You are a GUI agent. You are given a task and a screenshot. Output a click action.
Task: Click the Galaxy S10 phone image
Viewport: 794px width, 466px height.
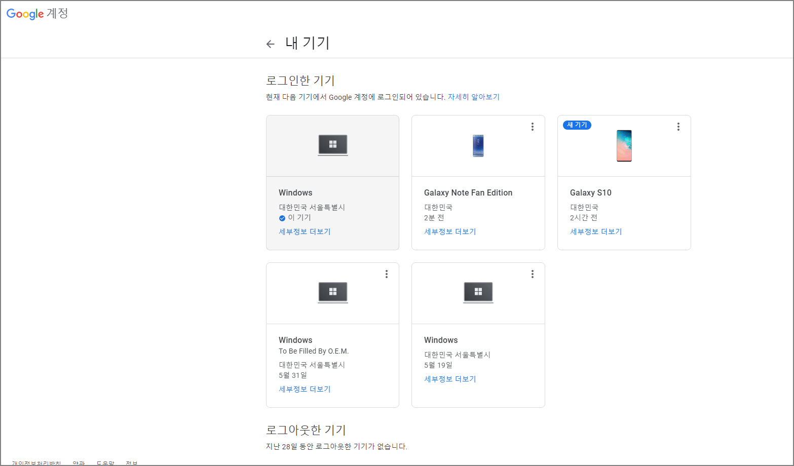624,146
